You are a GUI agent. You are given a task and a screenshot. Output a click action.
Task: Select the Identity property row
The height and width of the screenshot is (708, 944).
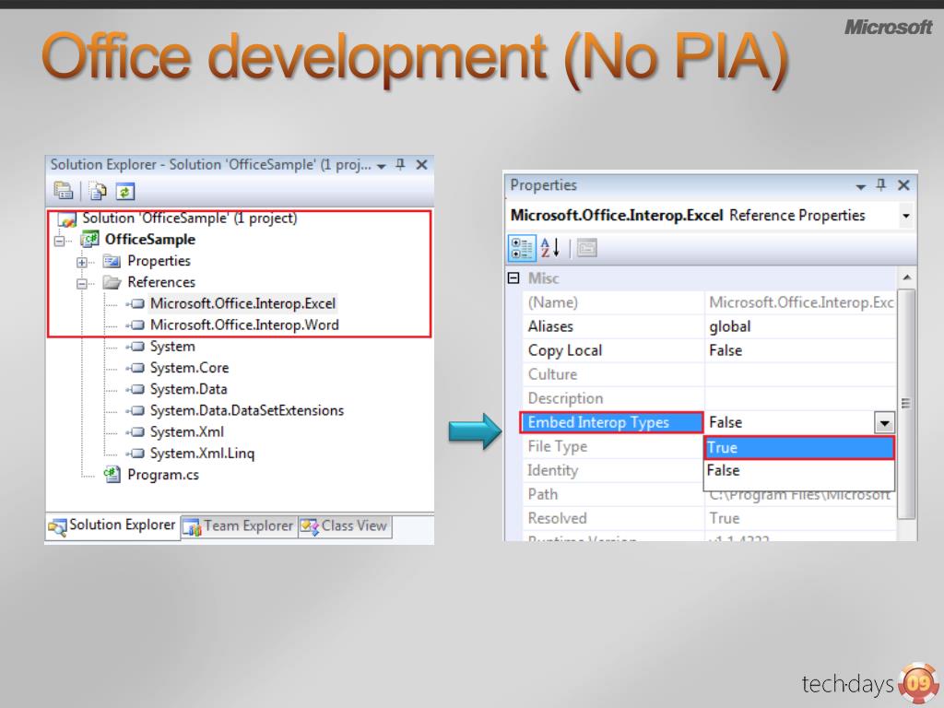click(x=613, y=471)
